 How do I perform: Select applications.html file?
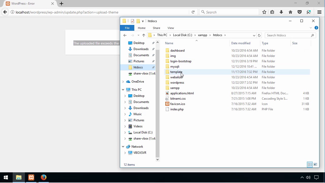click(182, 93)
